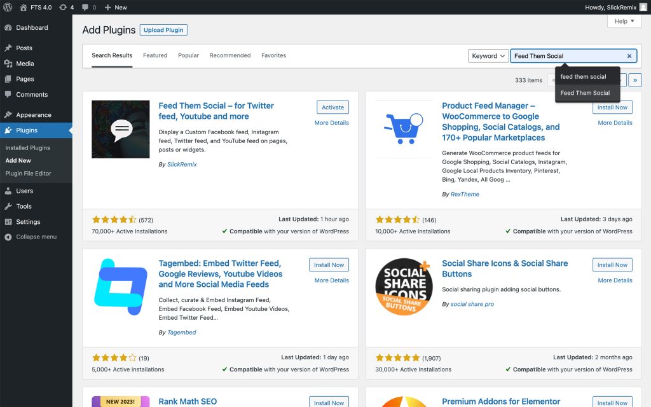
Task: Open the Tools menu
Action: tap(36, 206)
